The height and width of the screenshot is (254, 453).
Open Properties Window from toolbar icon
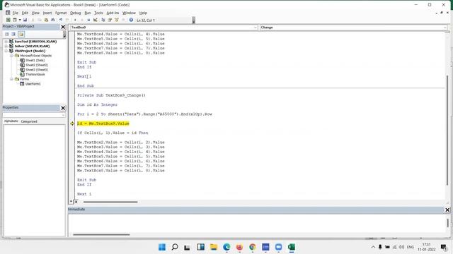(x=110, y=20)
